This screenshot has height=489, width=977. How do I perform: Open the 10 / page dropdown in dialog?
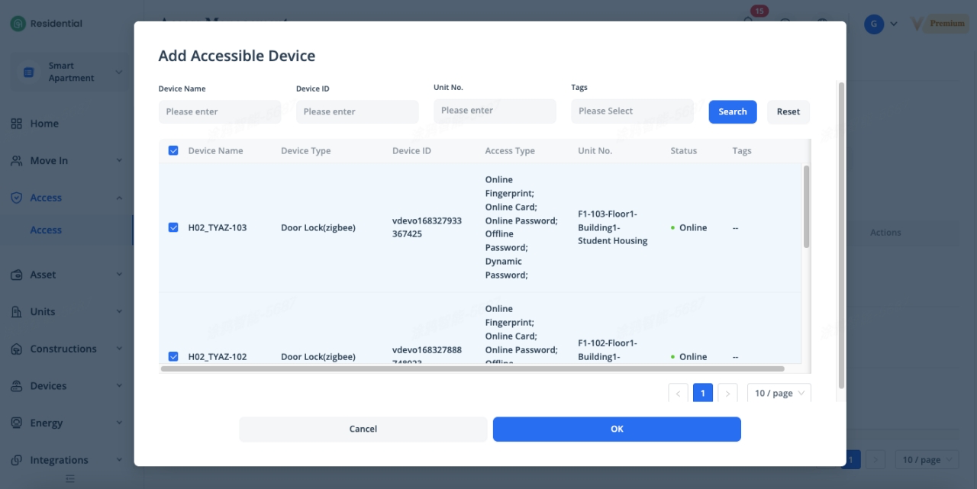click(779, 394)
